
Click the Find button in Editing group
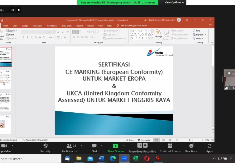click(x=197, y=31)
